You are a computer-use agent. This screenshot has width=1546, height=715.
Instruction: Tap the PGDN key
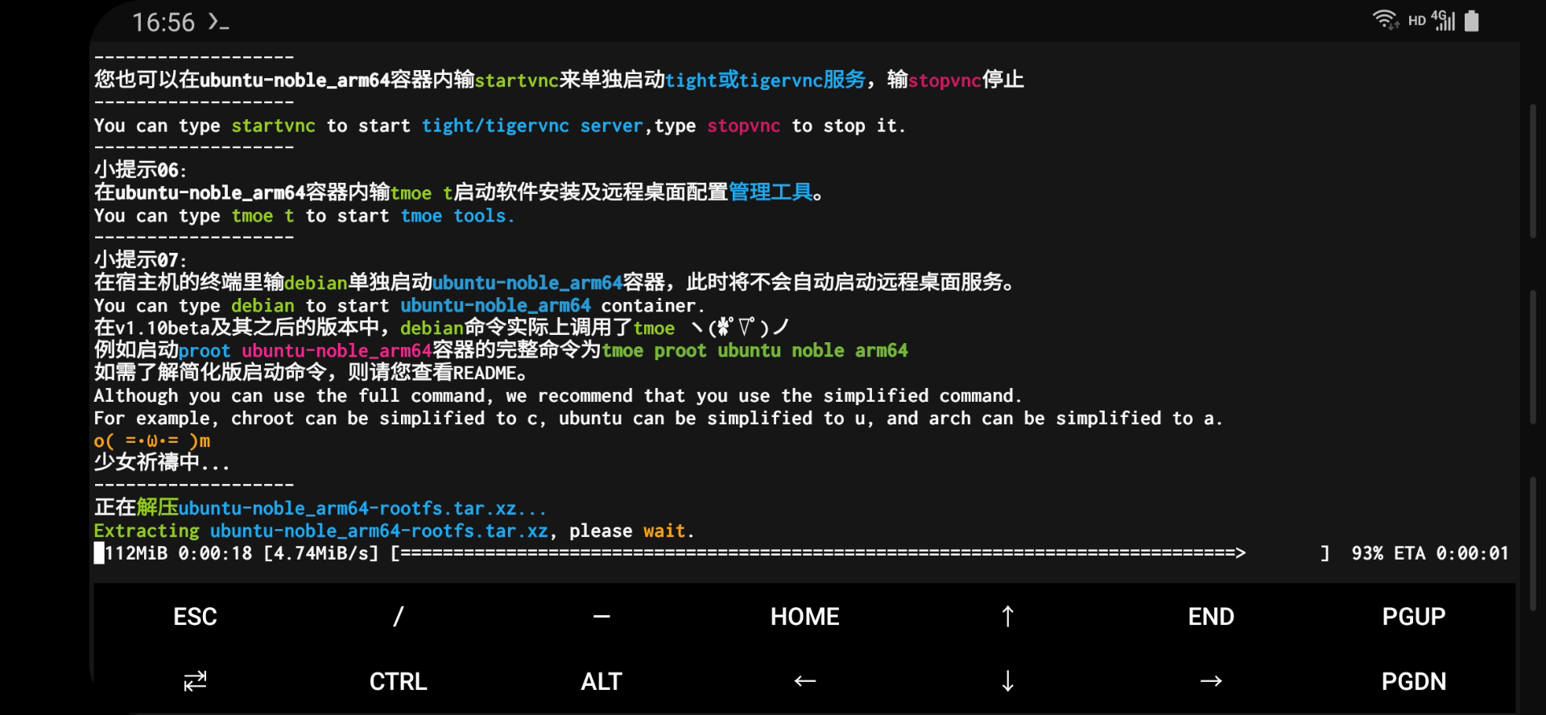coord(1413,681)
